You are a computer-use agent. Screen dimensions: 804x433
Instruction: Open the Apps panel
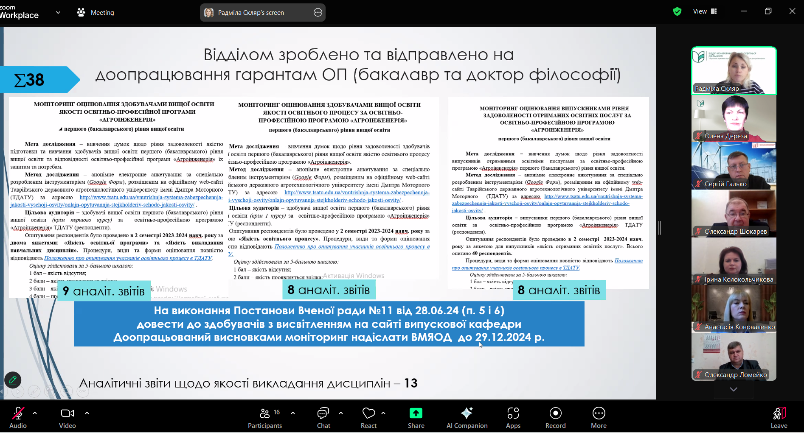coord(513,417)
